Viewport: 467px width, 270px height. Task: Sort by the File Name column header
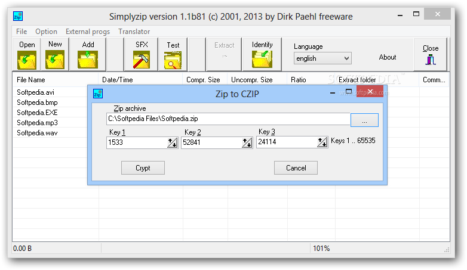coord(56,80)
